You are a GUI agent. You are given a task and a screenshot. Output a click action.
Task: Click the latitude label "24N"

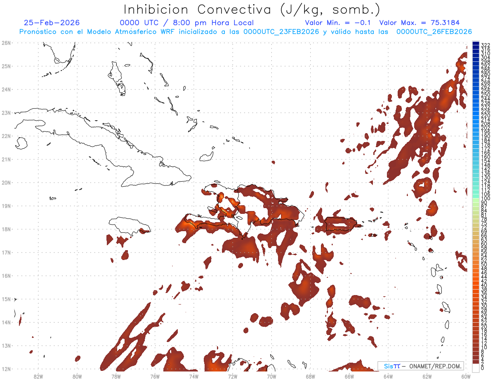6,89
